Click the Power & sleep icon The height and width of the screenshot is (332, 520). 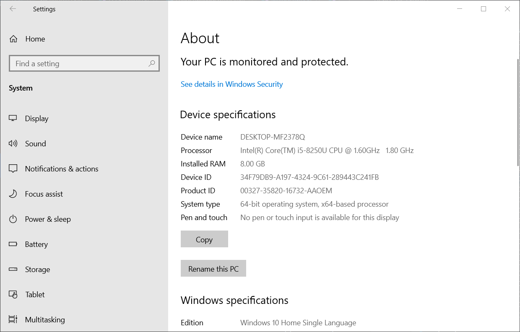point(13,219)
